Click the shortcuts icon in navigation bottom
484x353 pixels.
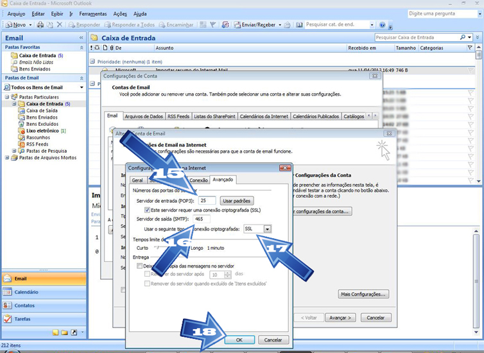click(x=74, y=332)
